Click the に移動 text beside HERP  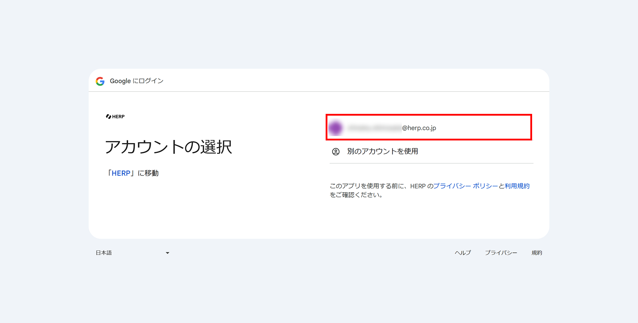tap(148, 173)
